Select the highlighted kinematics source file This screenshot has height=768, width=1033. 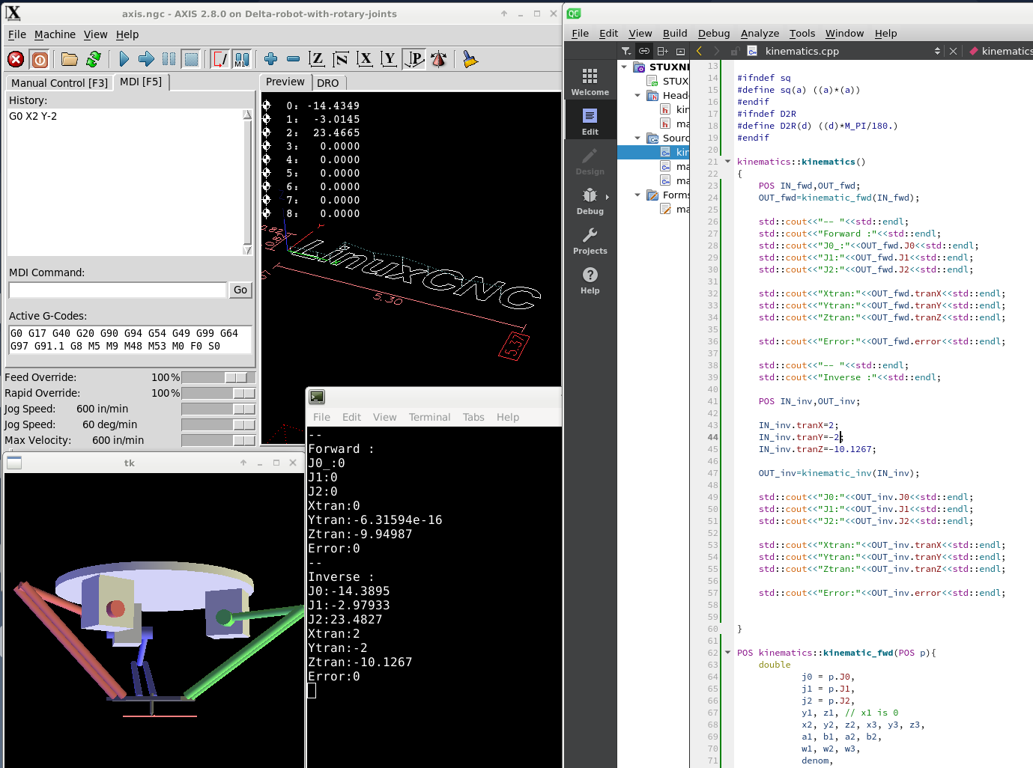click(653, 152)
